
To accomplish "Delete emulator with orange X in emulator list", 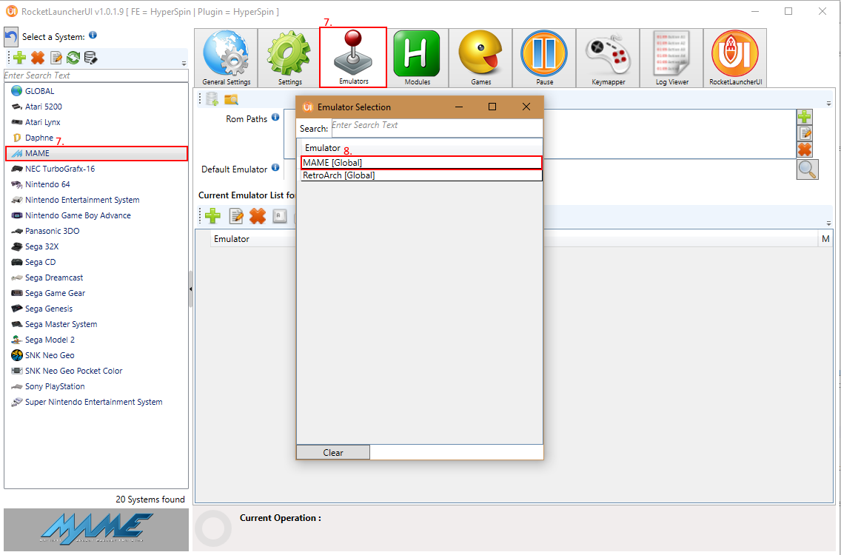I will 258,216.
